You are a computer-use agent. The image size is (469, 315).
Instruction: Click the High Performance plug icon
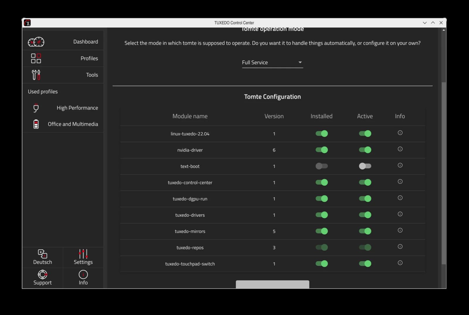(x=36, y=108)
